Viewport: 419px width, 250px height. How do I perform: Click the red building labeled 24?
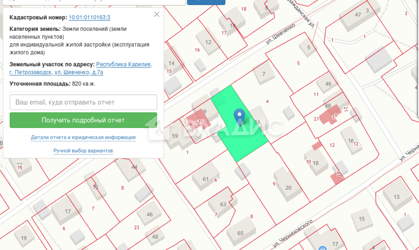330,115
